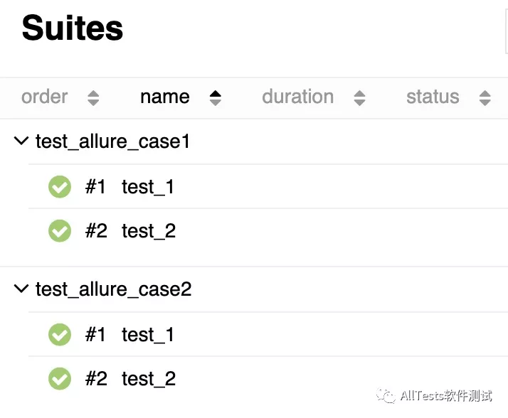The height and width of the screenshot is (418, 508).
Task: Select the test_allure_case2 suite name
Action: coord(113,290)
